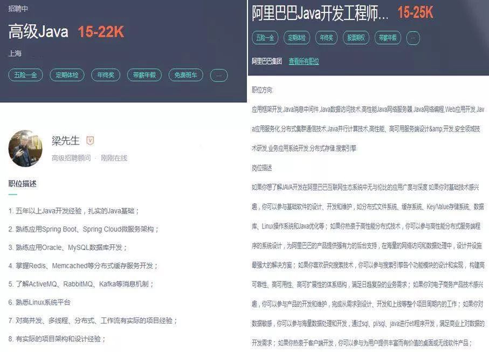Select the 股票期权 benefit tag
The height and width of the screenshot is (352, 489).
(356, 38)
